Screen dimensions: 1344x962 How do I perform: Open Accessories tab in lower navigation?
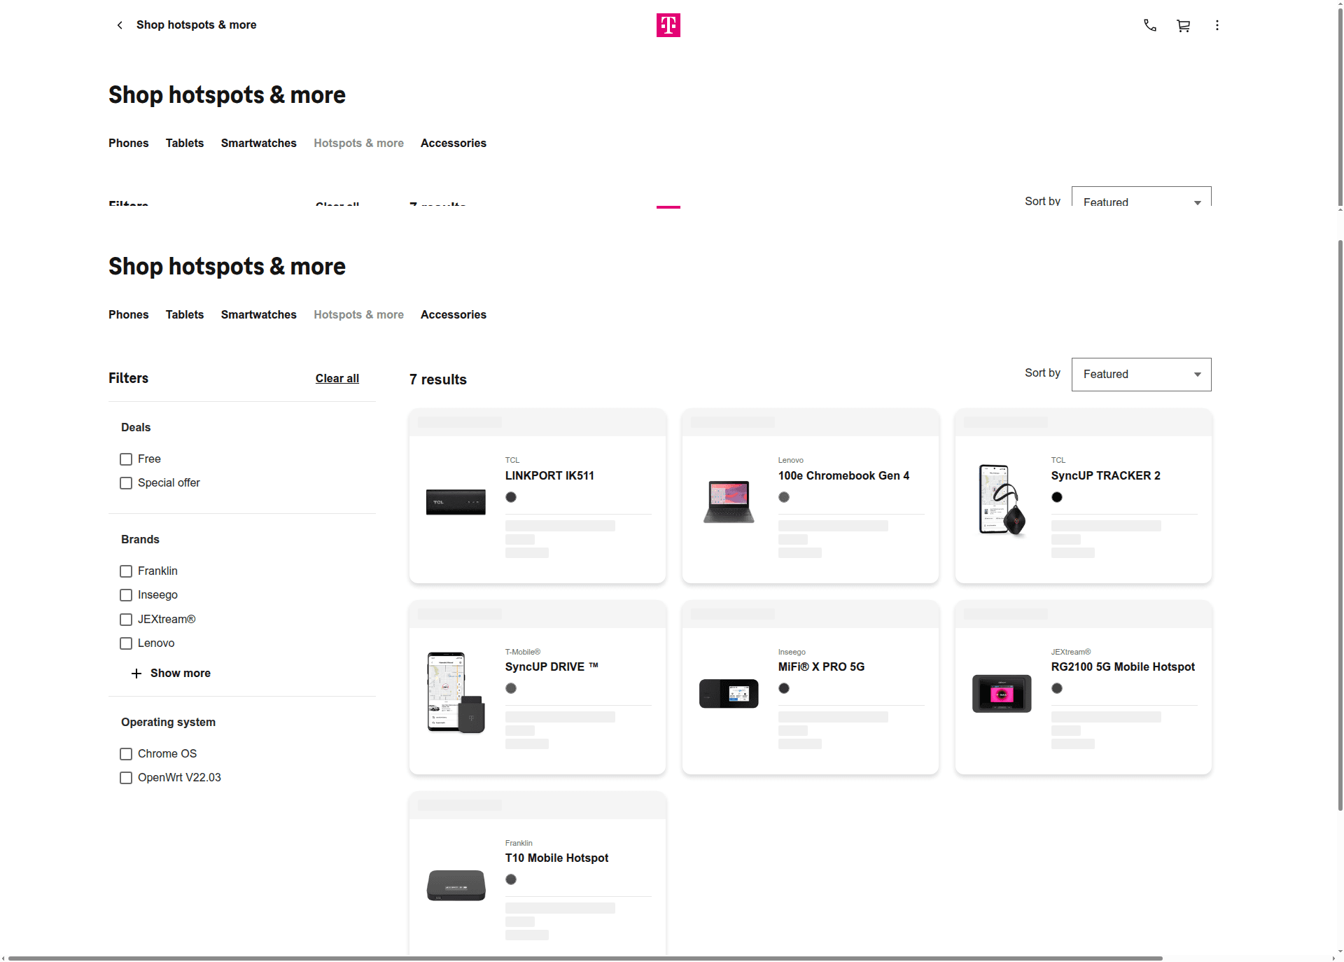pyautogui.click(x=454, y=314)
